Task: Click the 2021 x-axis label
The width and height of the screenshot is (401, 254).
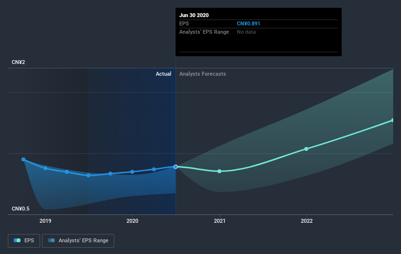Action: point(219,221)
